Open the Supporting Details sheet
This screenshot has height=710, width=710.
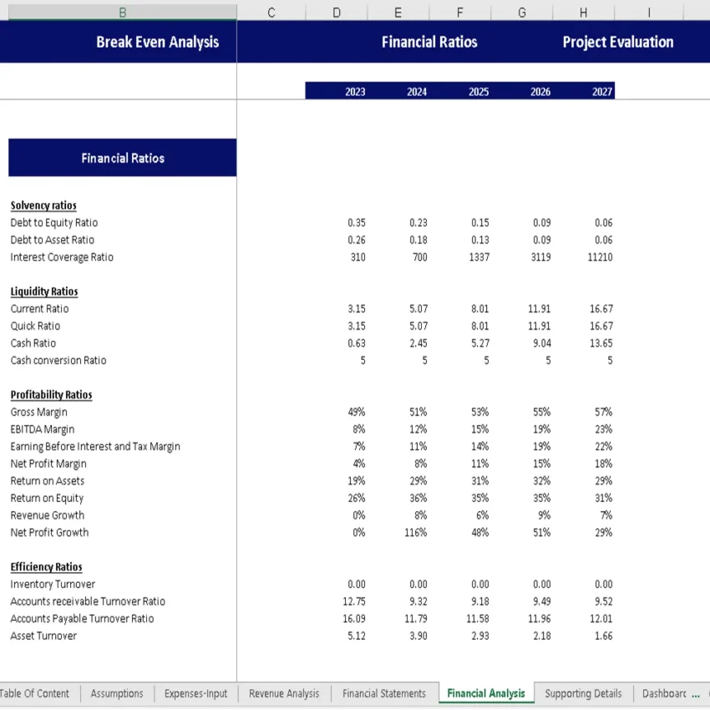(x=582, y=693)
